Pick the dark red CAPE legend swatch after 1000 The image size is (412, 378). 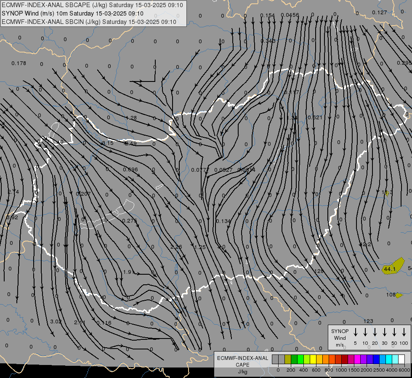[x=345, y=360]
